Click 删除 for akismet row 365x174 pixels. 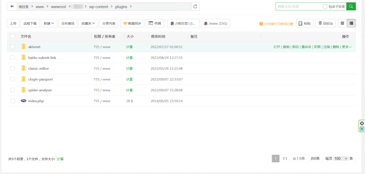point(336,47)
